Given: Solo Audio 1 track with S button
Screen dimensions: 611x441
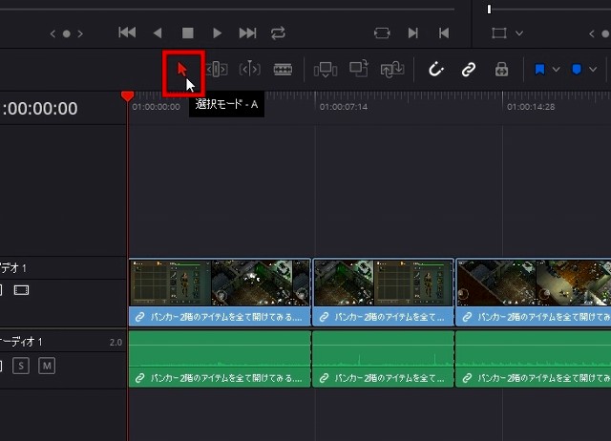Looking at the screenshot, I should [21, 366].
